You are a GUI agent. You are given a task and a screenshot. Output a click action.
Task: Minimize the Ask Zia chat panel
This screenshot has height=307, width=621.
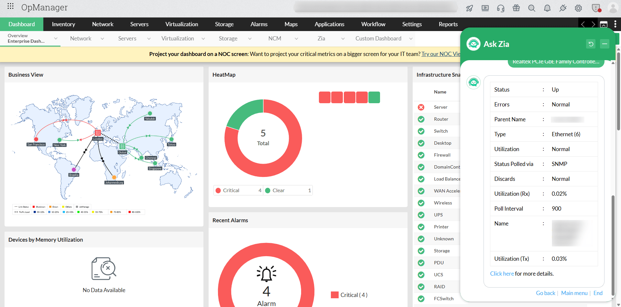click(605, 44)
